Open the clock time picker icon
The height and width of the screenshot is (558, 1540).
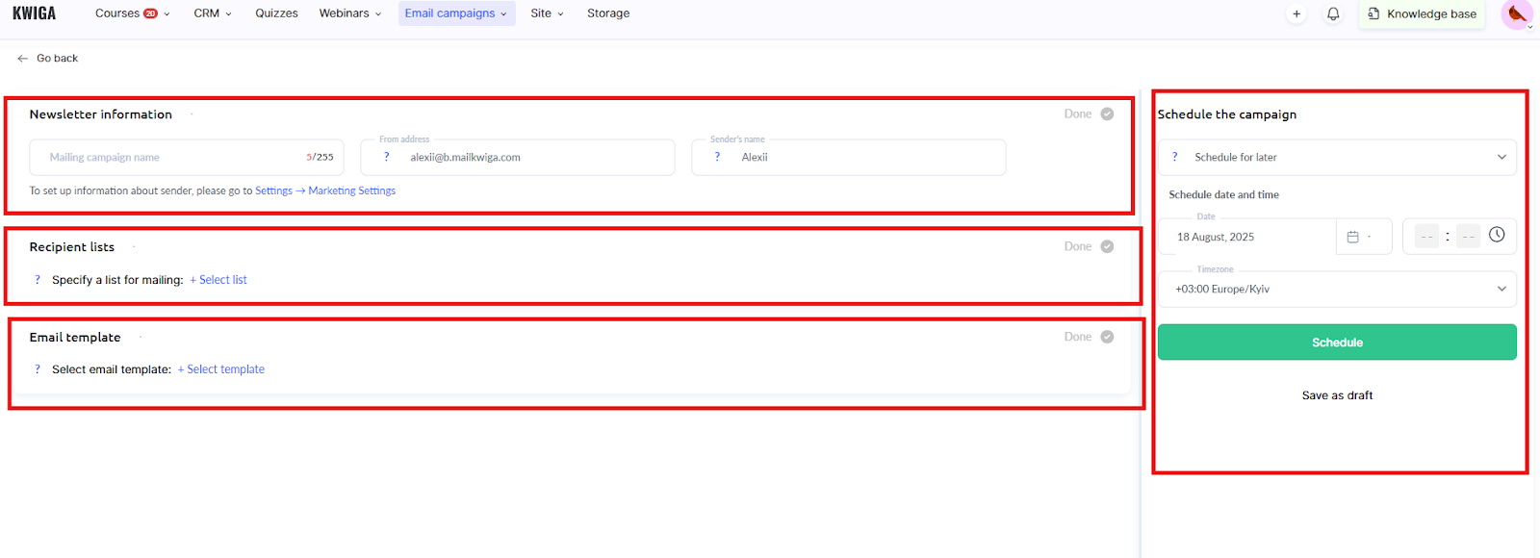point(1497,235)
